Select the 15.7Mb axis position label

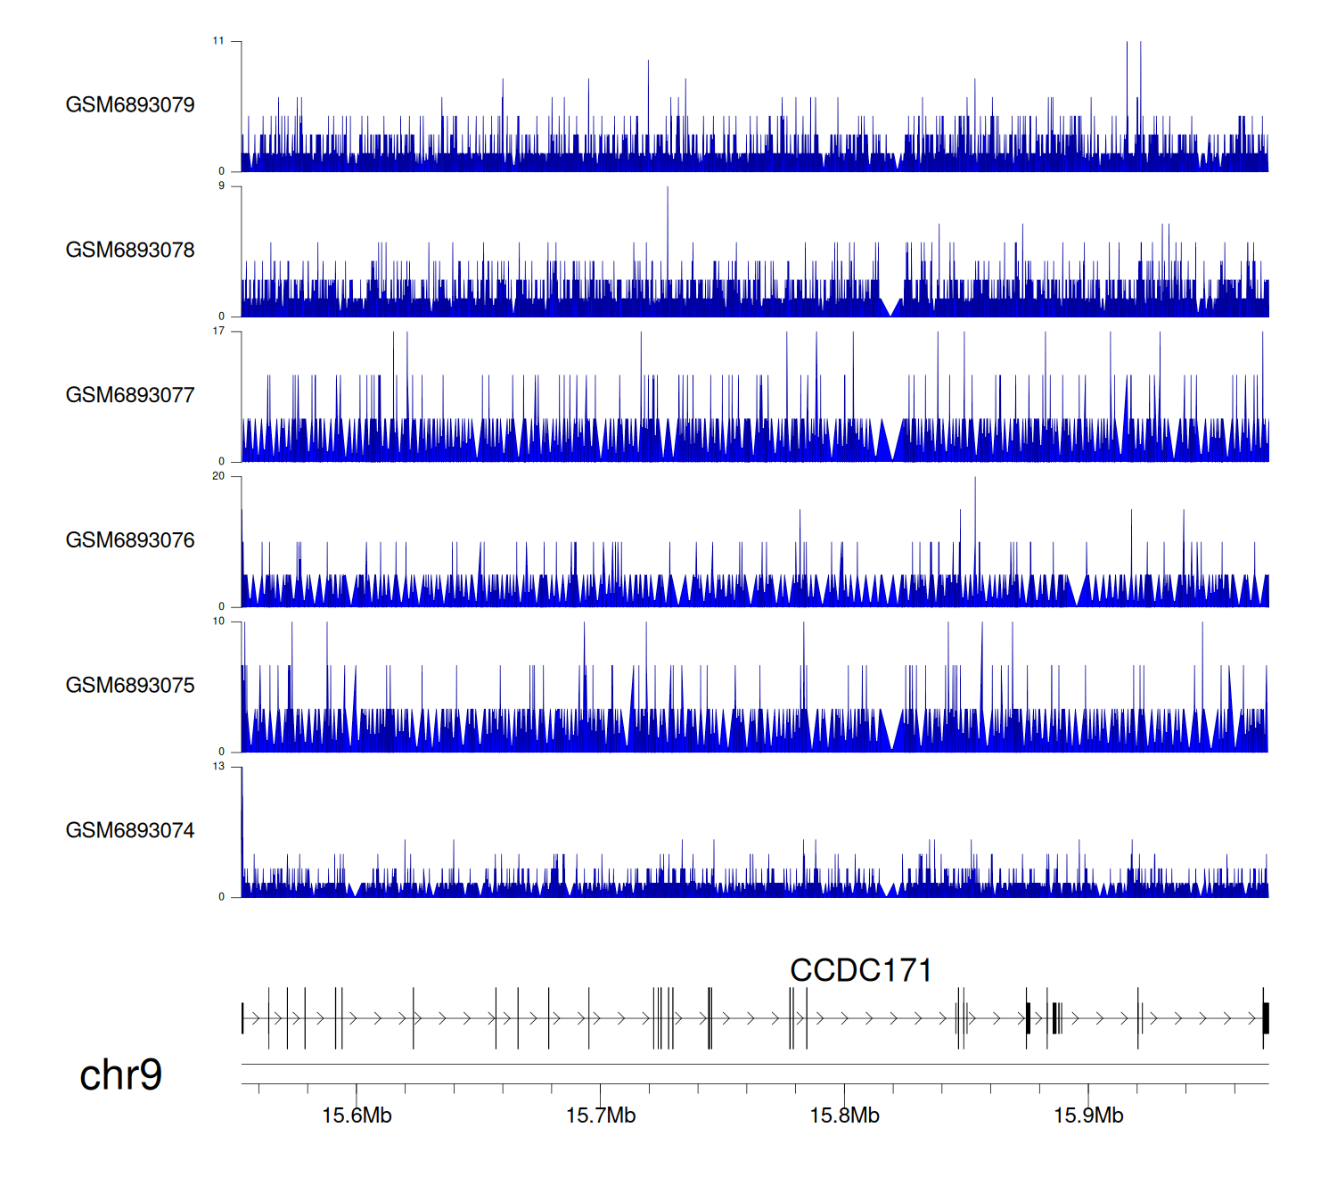[x=601, y=1115]
